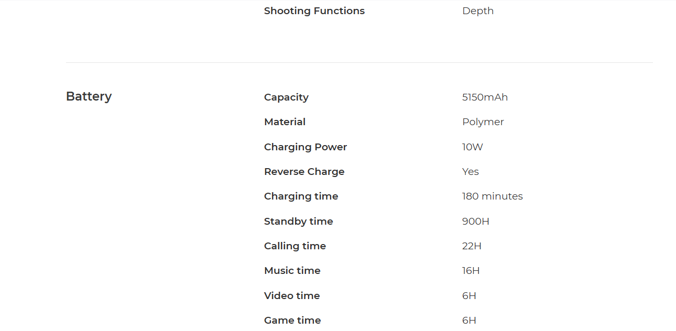Select the Depth shooting function value

pyautogui.click(x=478, y=11)
